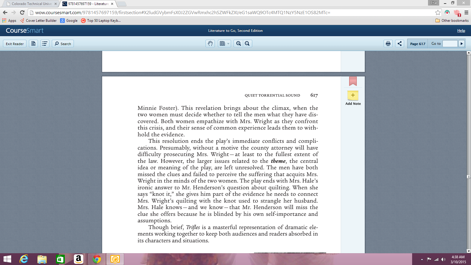The width and height of the screenshot is (471, 265).
Task: Switch to Colorado Technical University tab
Action: (31, 4)
